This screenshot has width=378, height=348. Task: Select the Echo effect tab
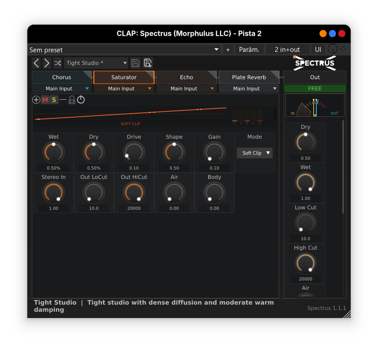[x=186, y=77]
